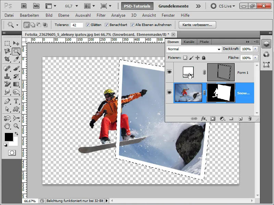The height and width of the screenshot is (205, 274).
Task: Select the Type tool
Action: point(16,101)
